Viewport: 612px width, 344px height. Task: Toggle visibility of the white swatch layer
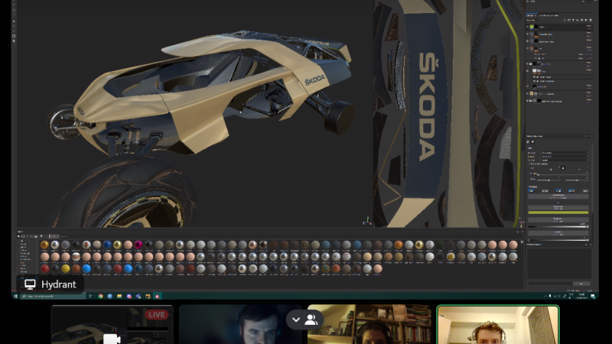527,70
